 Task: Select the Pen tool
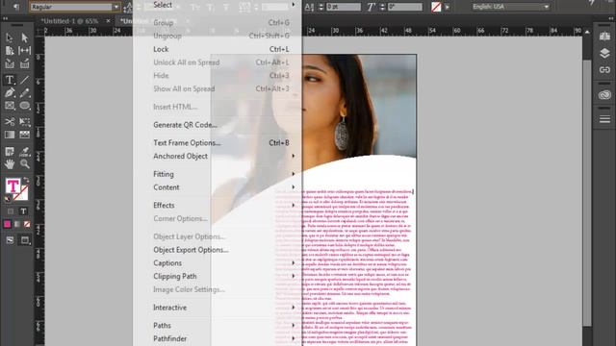pos(10,92)
